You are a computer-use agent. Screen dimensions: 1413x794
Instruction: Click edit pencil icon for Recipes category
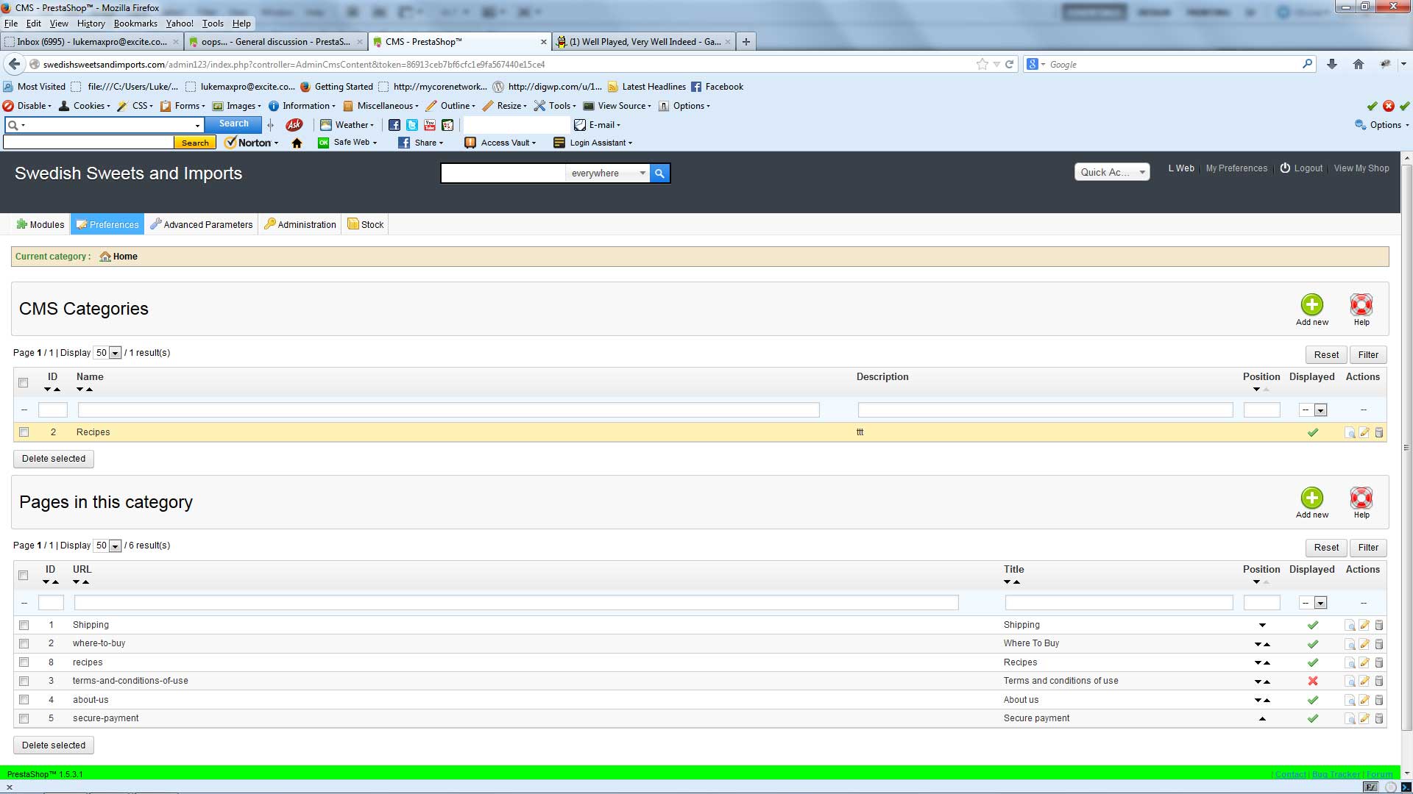pos(1364,432)
